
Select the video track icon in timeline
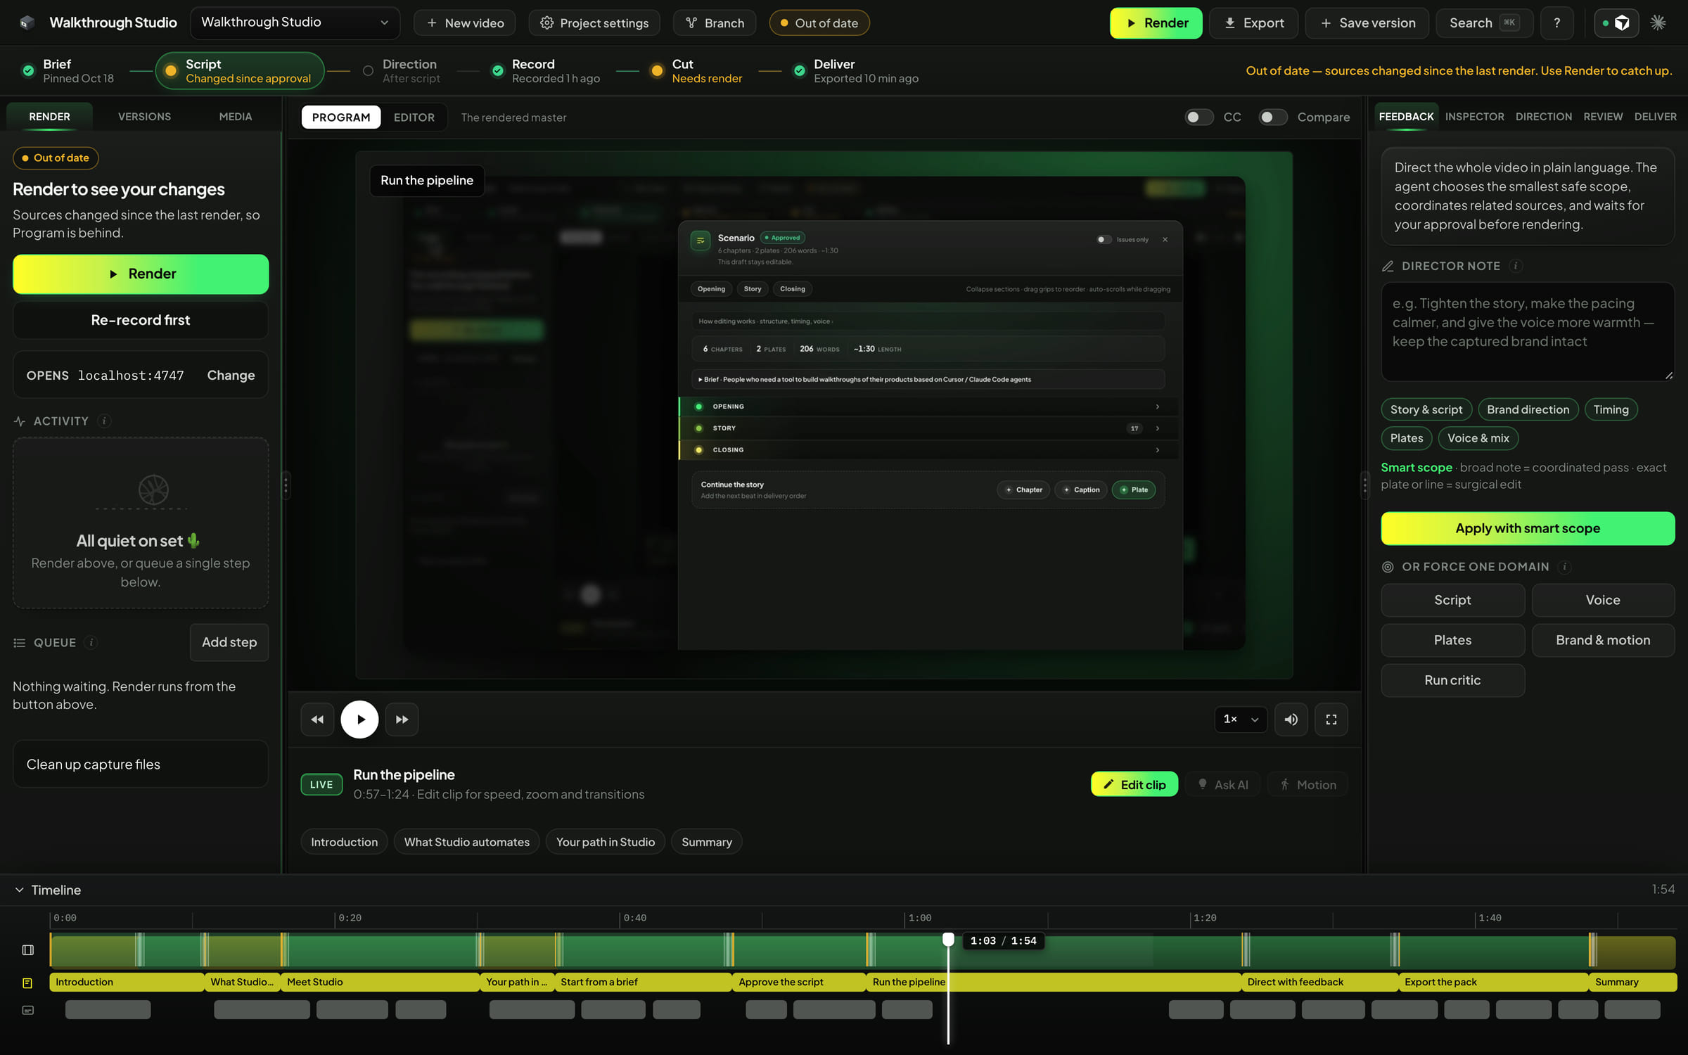point(27,949)
